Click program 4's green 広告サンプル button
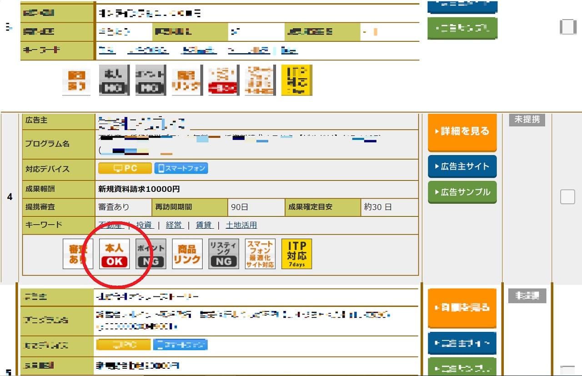582x376 pixels. [462, 192]
